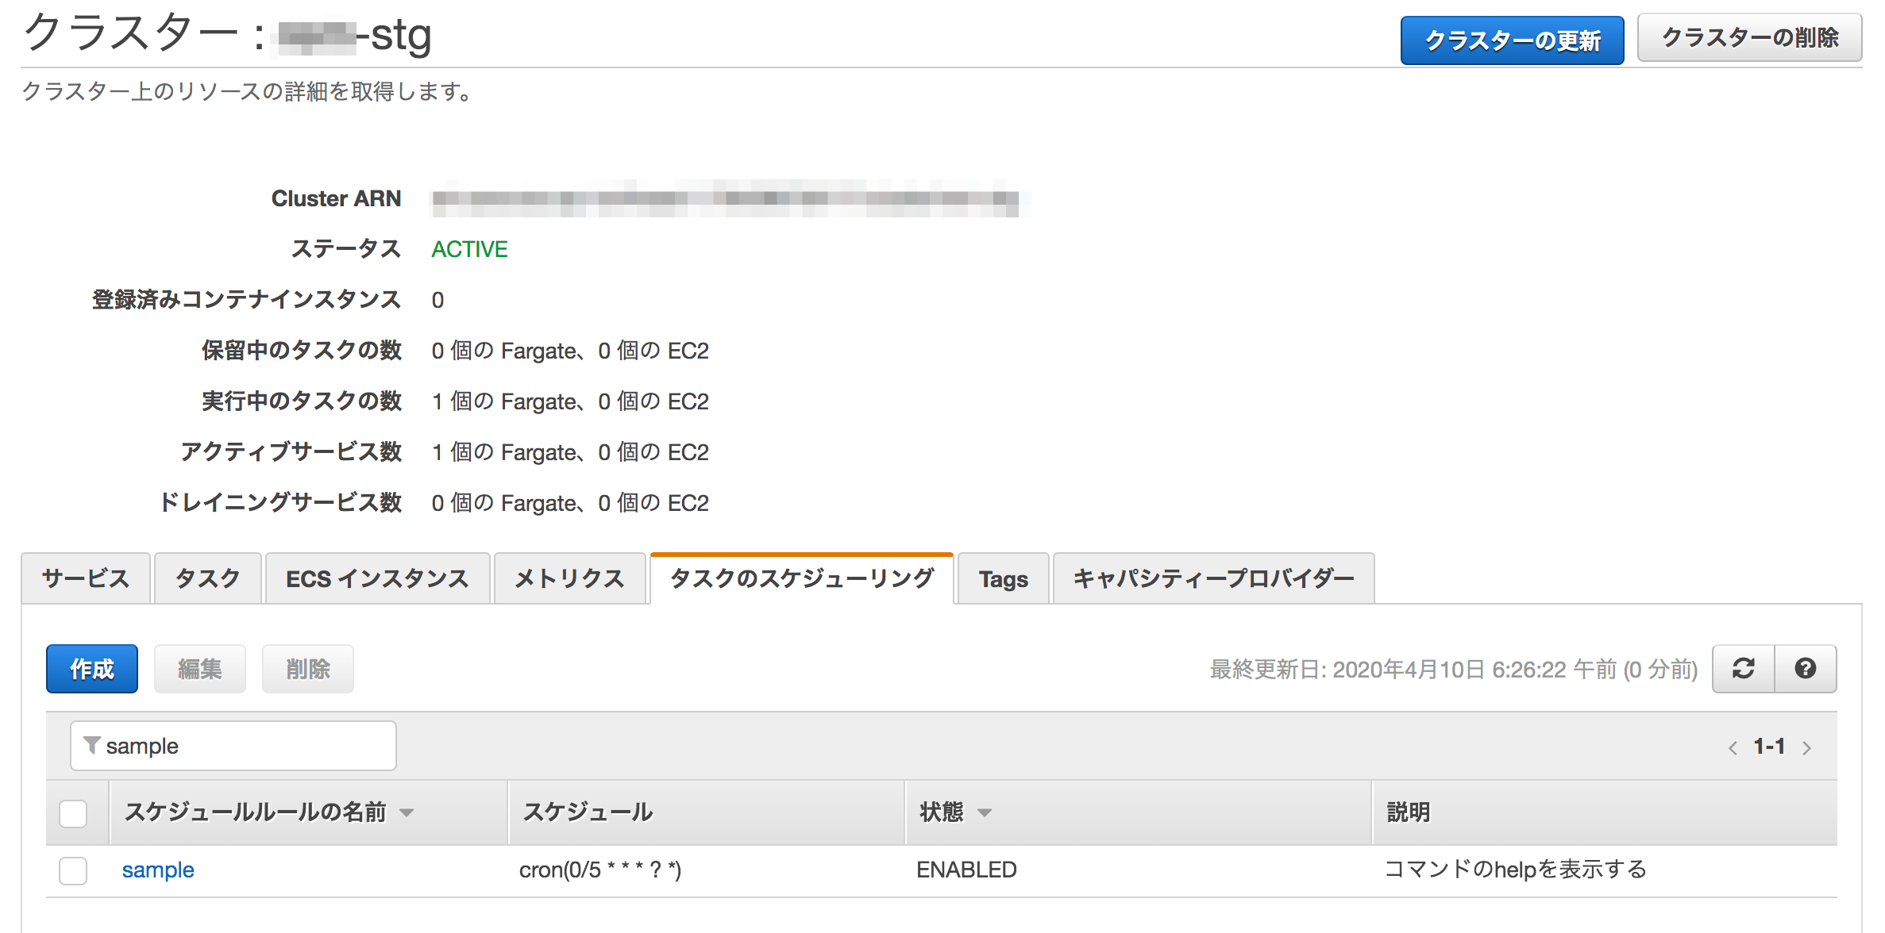Click the クラスターの更新 button

click(1513, 40)
